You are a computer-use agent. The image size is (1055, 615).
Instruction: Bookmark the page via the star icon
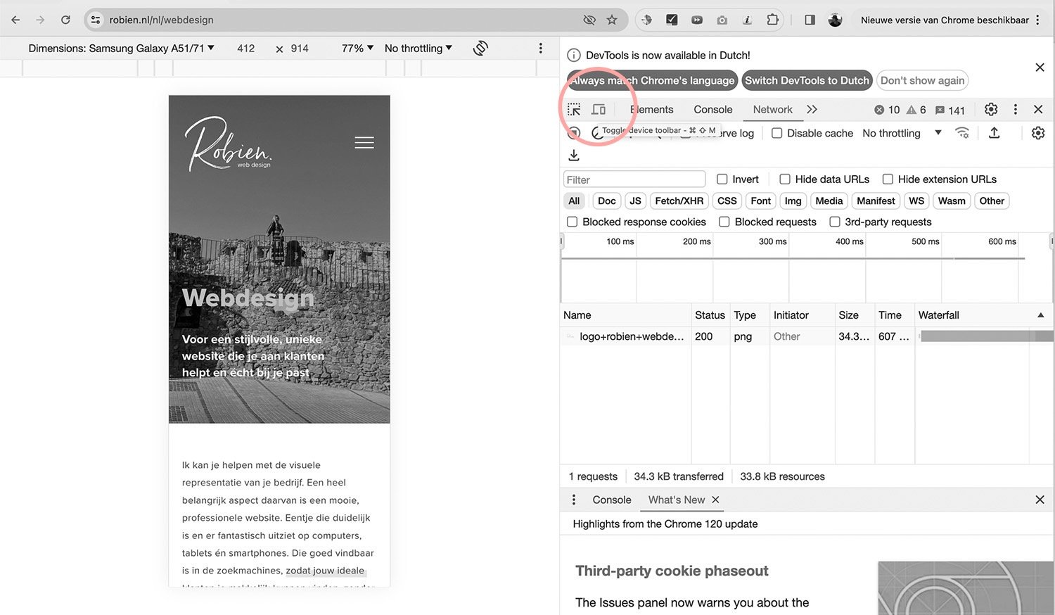(x=612, y=20)
